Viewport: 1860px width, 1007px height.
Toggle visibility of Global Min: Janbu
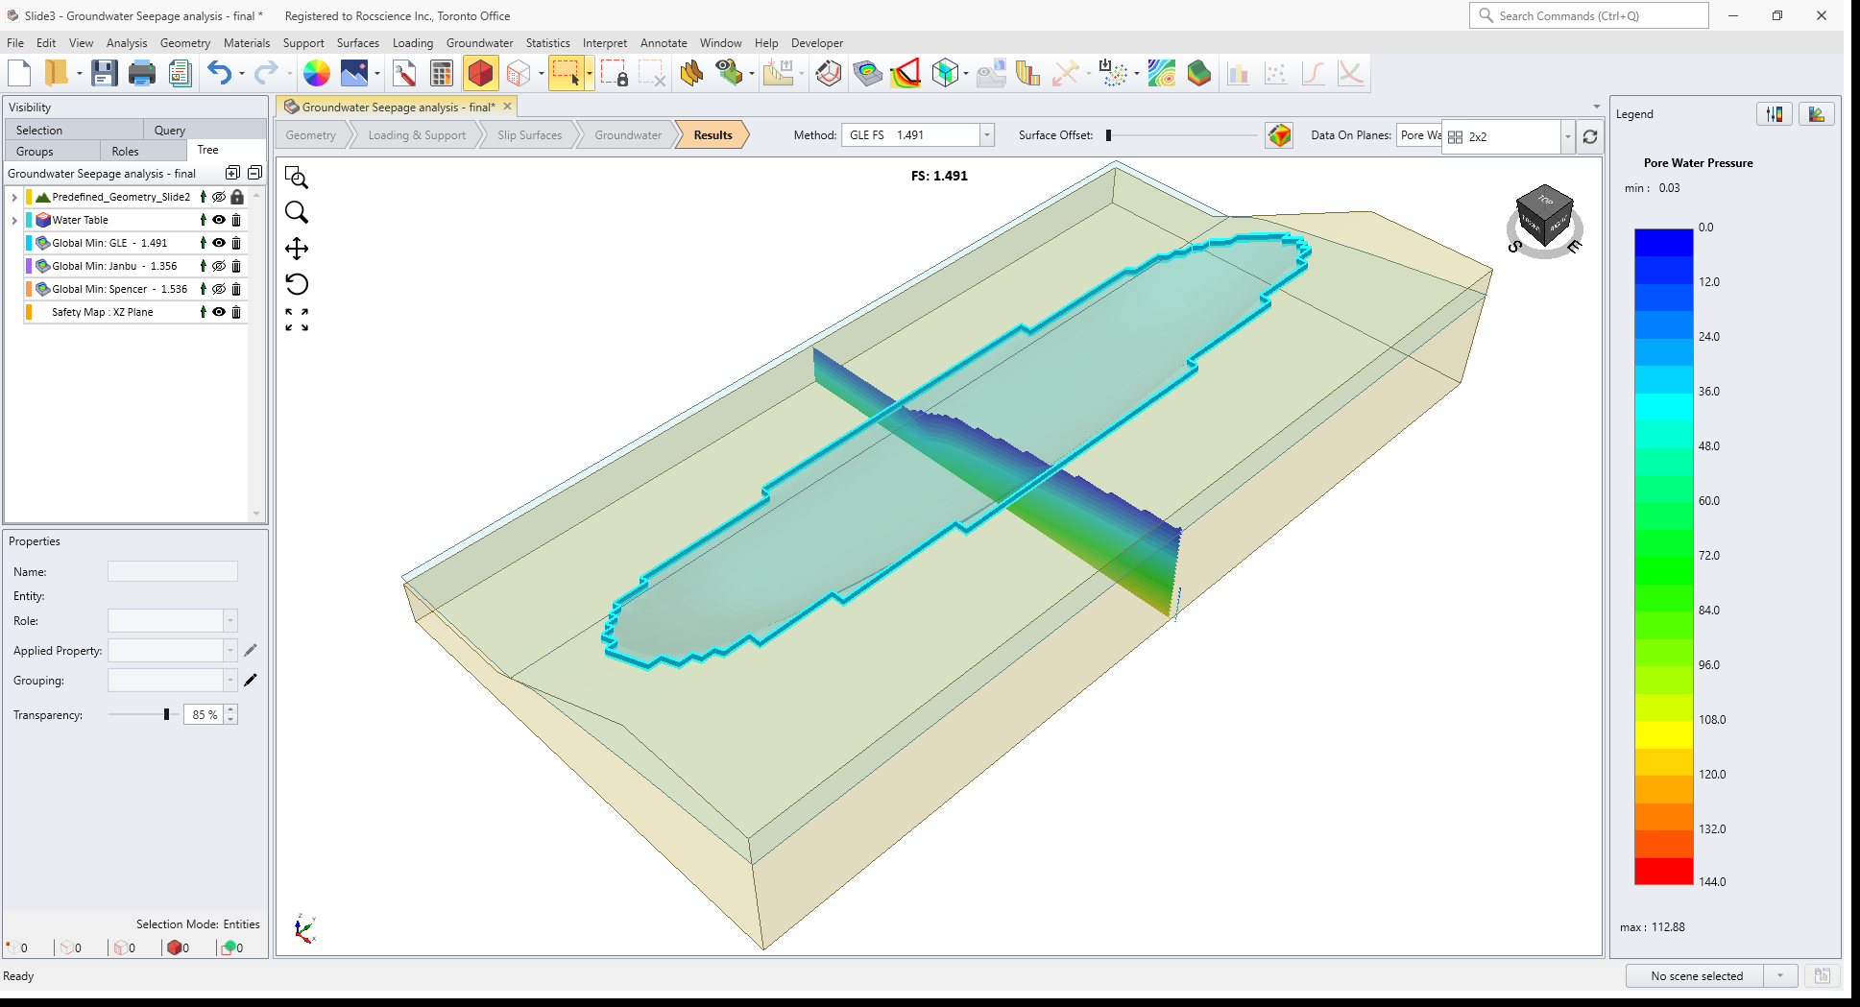coord(218,266)
